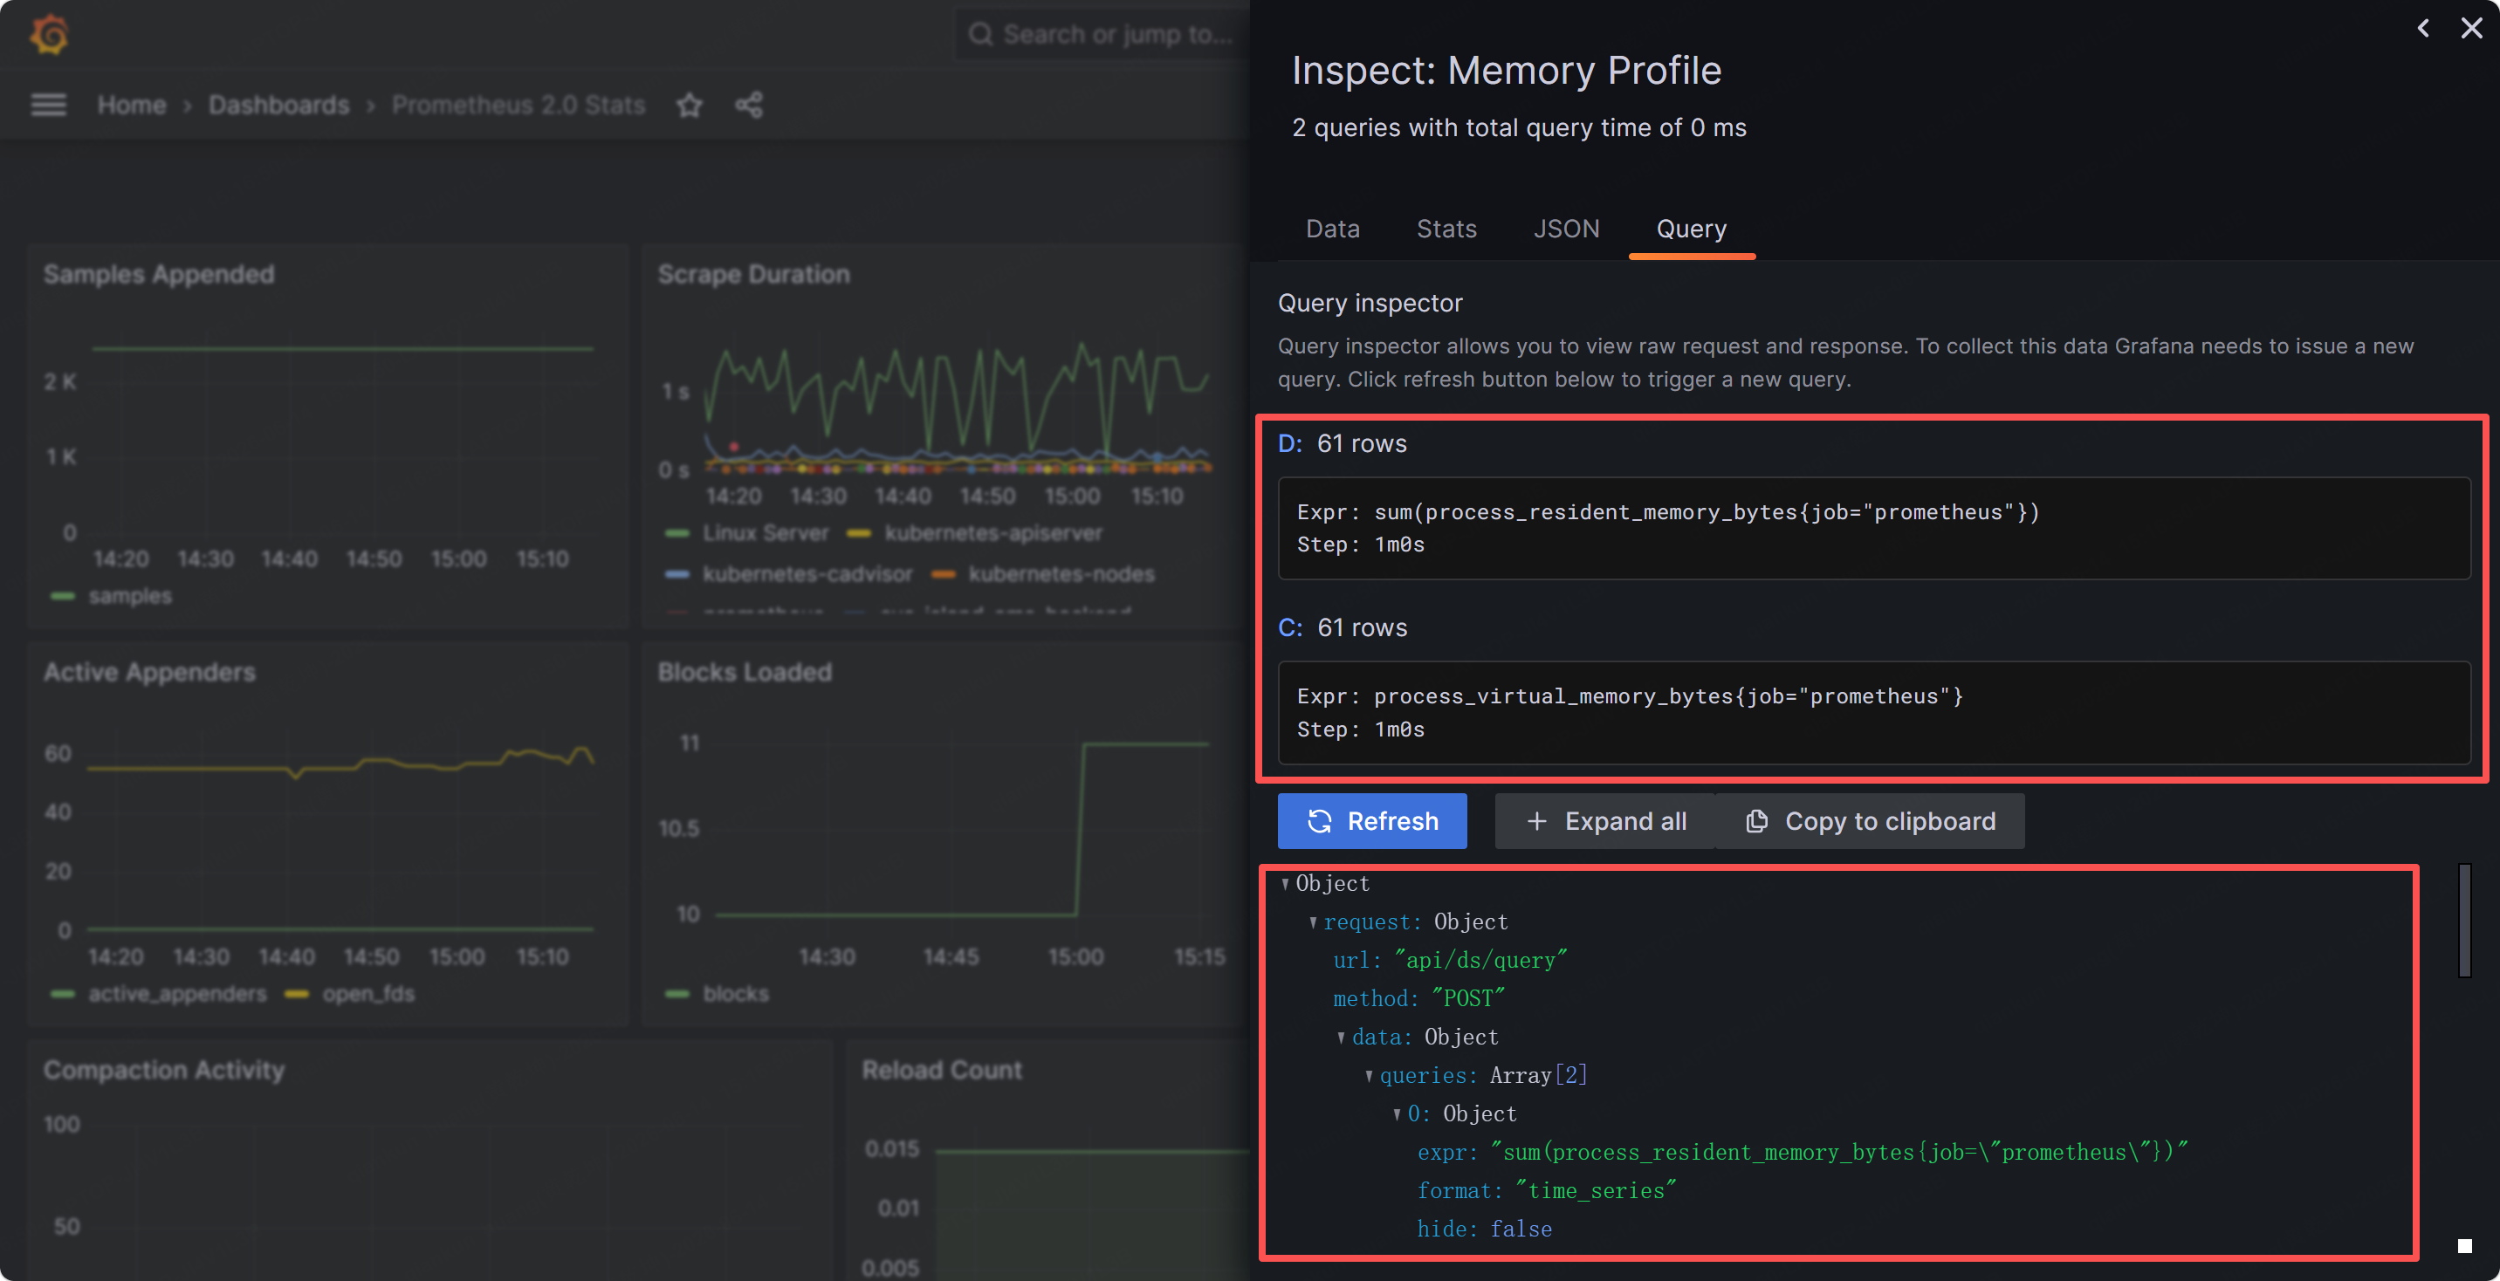This screenshot has width=2500, height=1281.
Task: Share the dashboard via share icon
Action: pos(748,105)
